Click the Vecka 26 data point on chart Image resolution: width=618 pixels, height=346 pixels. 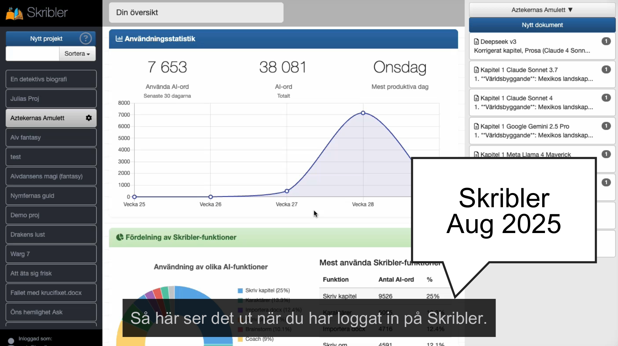point(211,197)
